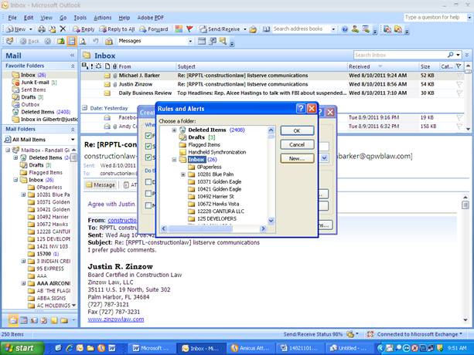The height and width of the screenshot is (355, 474).
Task: Open the File menu
Action: coord(12,18)
